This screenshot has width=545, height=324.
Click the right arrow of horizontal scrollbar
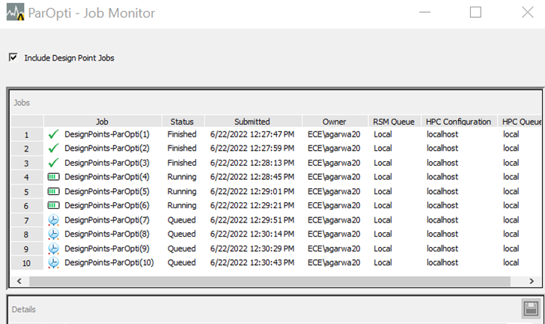(x=532, y=281)
